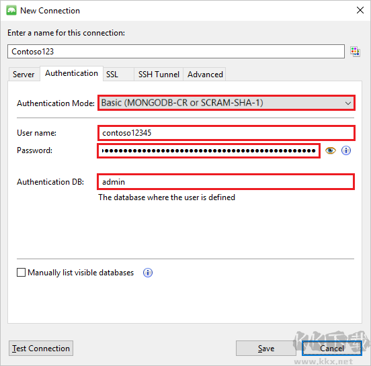
Task: Click the User name input field
Action: (x=226, y=133)
